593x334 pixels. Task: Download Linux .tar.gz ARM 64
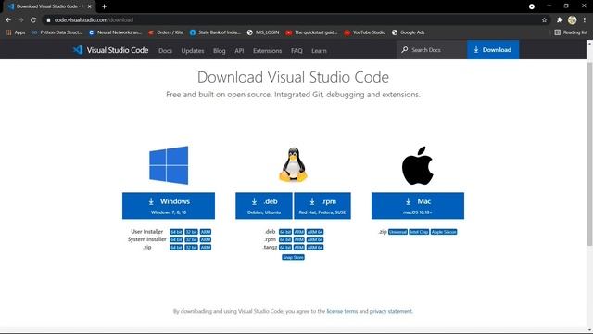(x=315, y=248)
